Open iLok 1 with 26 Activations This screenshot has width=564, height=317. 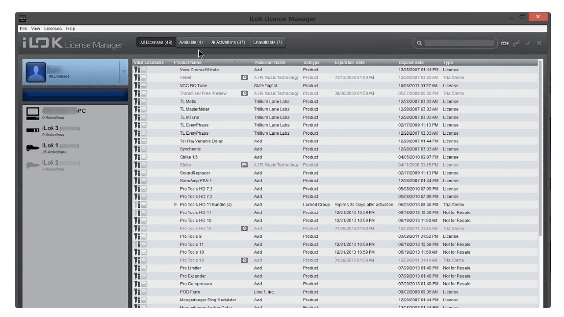coord(75,148)
